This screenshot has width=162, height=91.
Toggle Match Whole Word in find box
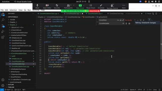[120, 20]
